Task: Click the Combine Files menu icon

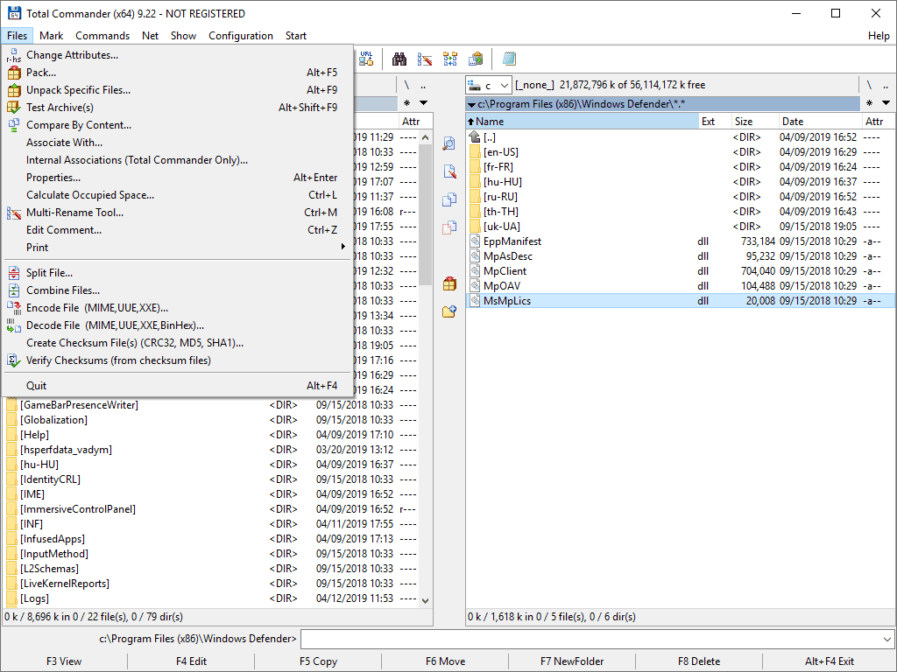Action: [x=14, y=290]
